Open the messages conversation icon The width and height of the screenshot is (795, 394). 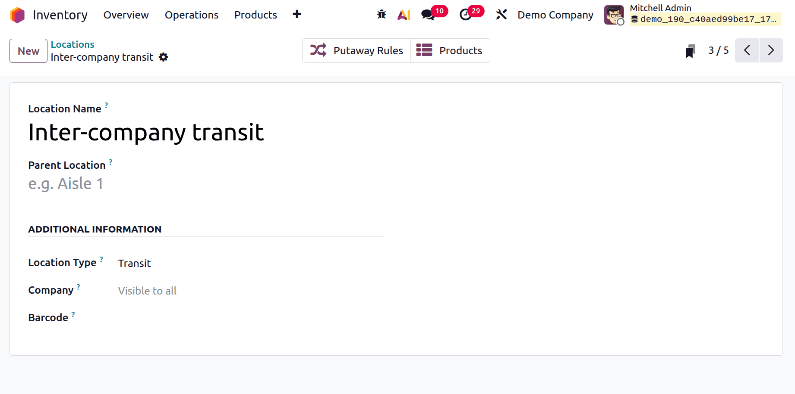(x=428, y=14)
